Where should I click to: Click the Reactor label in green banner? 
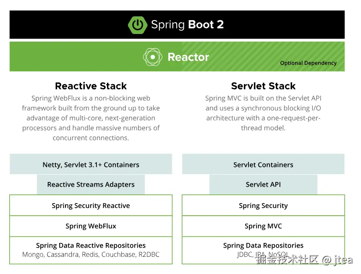188,57
